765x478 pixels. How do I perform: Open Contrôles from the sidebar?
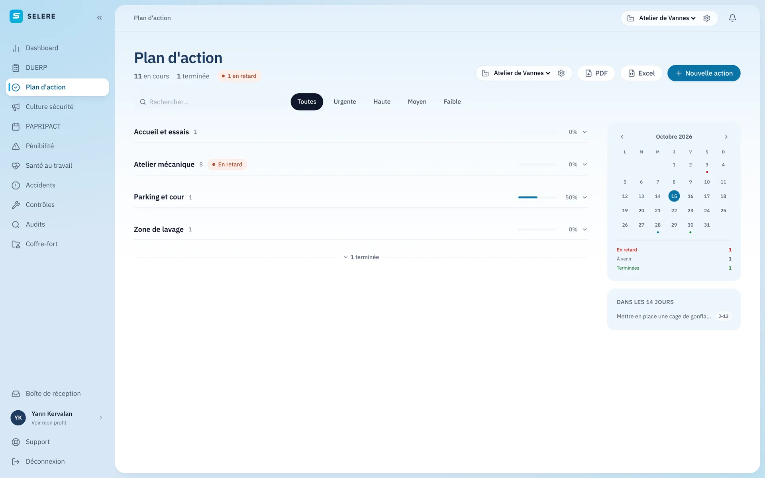coord(57,205)
